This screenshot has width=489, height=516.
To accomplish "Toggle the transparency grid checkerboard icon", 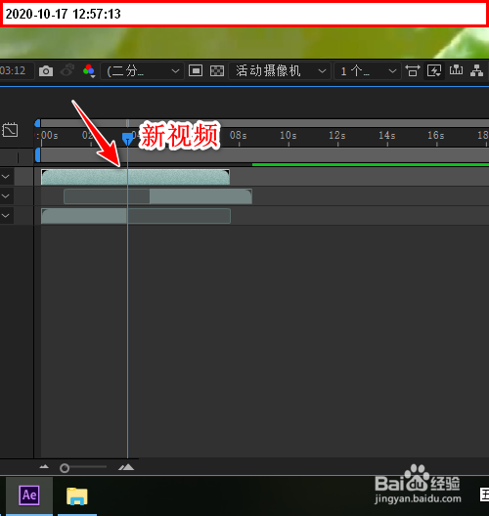I will tap(217, 70).
